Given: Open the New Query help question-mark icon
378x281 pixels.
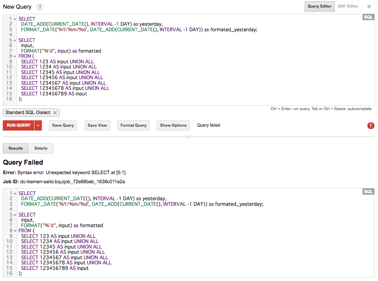Looking at the screenshot, I should (40, 7).
